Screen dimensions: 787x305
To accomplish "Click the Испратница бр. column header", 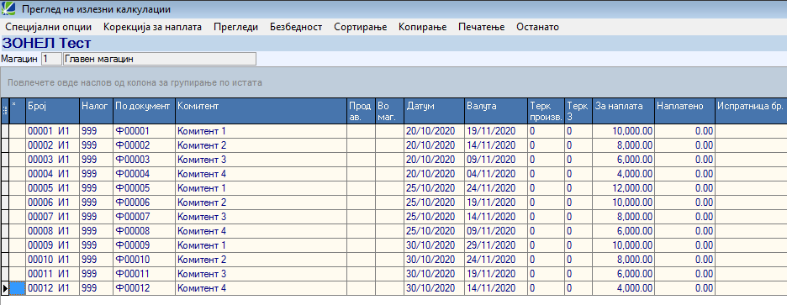I will point(751,112).
